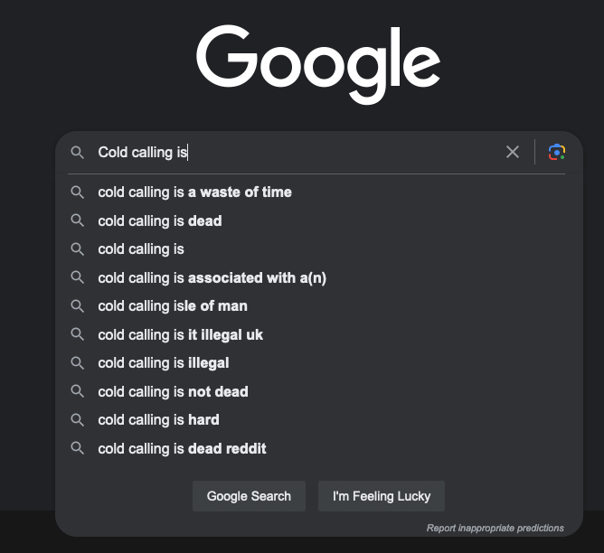Screen dimensions: 604x553
Task: Click magnifier icon beside 'cold calling is dead'
Action: pos(78,220)
